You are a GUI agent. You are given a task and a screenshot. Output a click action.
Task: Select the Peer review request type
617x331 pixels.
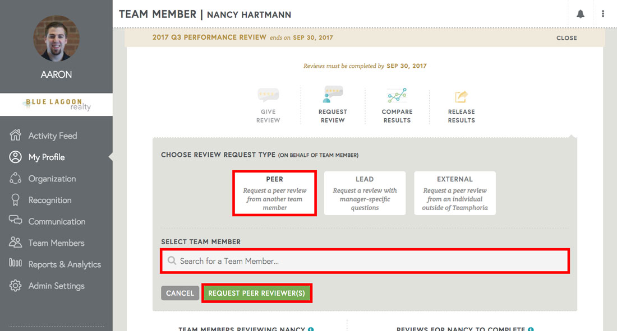click(x=274, y=193)
